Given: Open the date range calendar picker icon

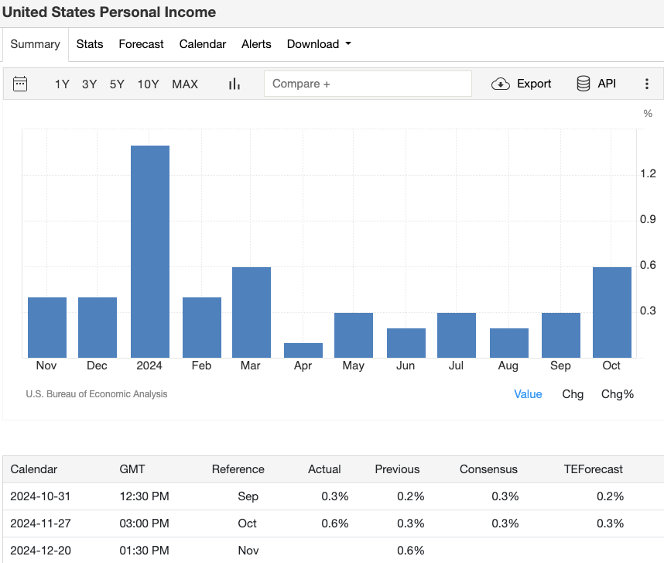Looking at the screenshot, I should [21, 84].
